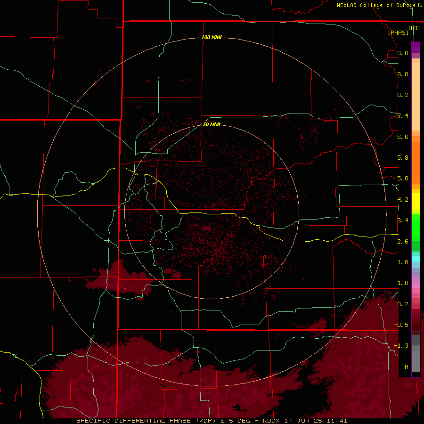Click the [PHAS] label above the color scale
424x424 pixels.
398,33
